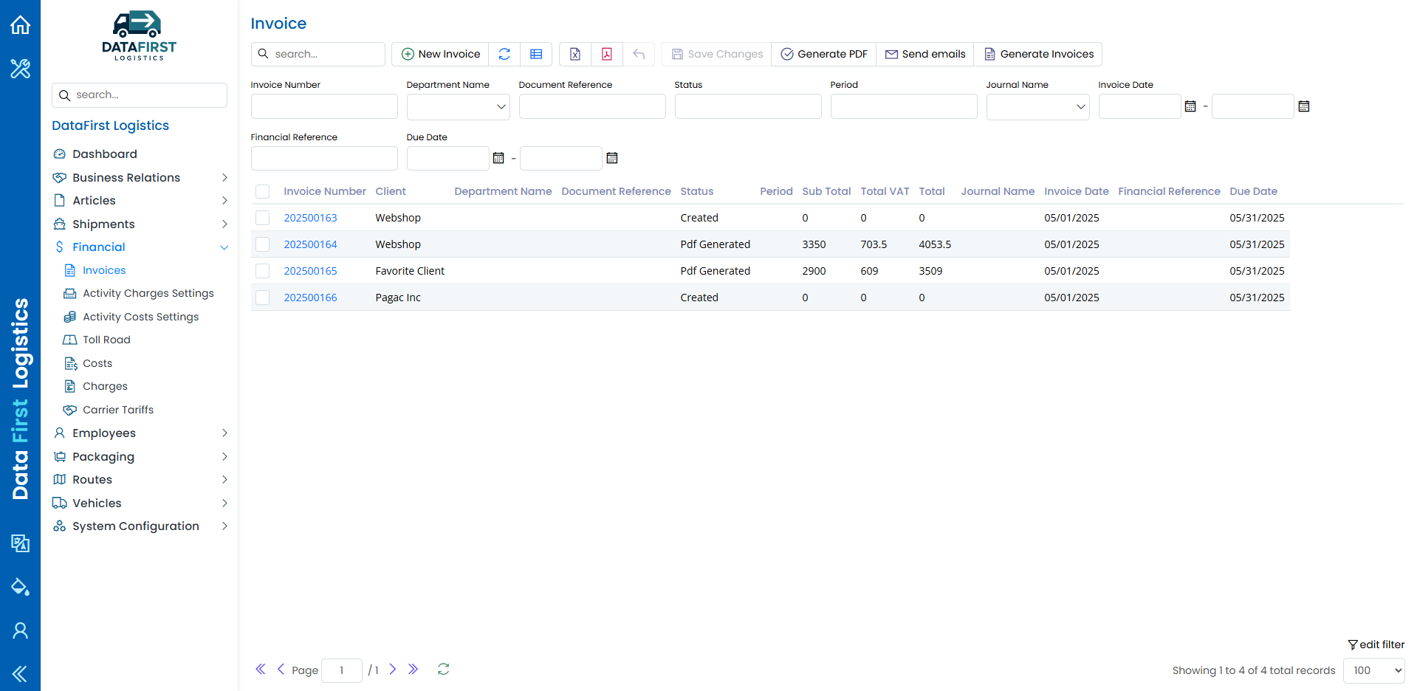Open invoice link 202500164
This screenshot has height=691, width=1417.
pos(310,244)
